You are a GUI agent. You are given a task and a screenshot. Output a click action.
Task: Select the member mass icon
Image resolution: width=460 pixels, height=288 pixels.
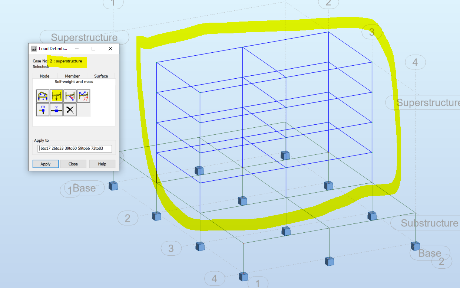(x=56, y=109)
